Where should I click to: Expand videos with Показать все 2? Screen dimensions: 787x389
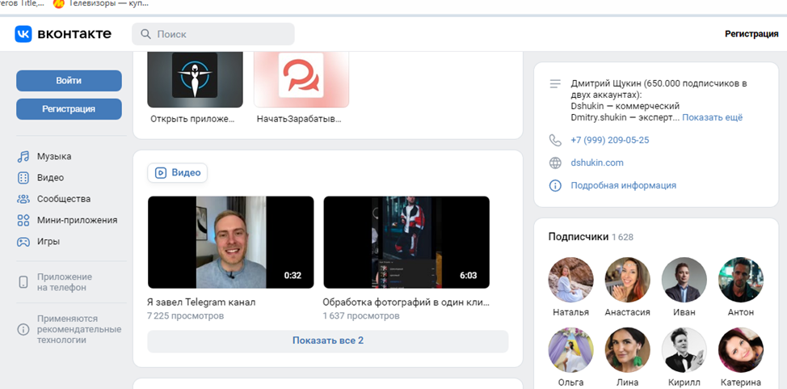(328, 340)
